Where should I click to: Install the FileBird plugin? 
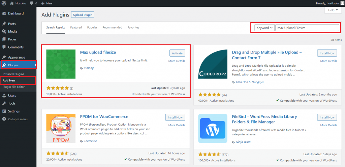click(327, 118)
